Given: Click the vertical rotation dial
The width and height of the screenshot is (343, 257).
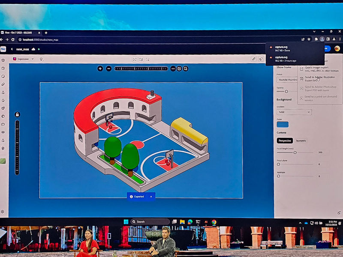Looking at the screenshot, I should (x=17, y=147).
